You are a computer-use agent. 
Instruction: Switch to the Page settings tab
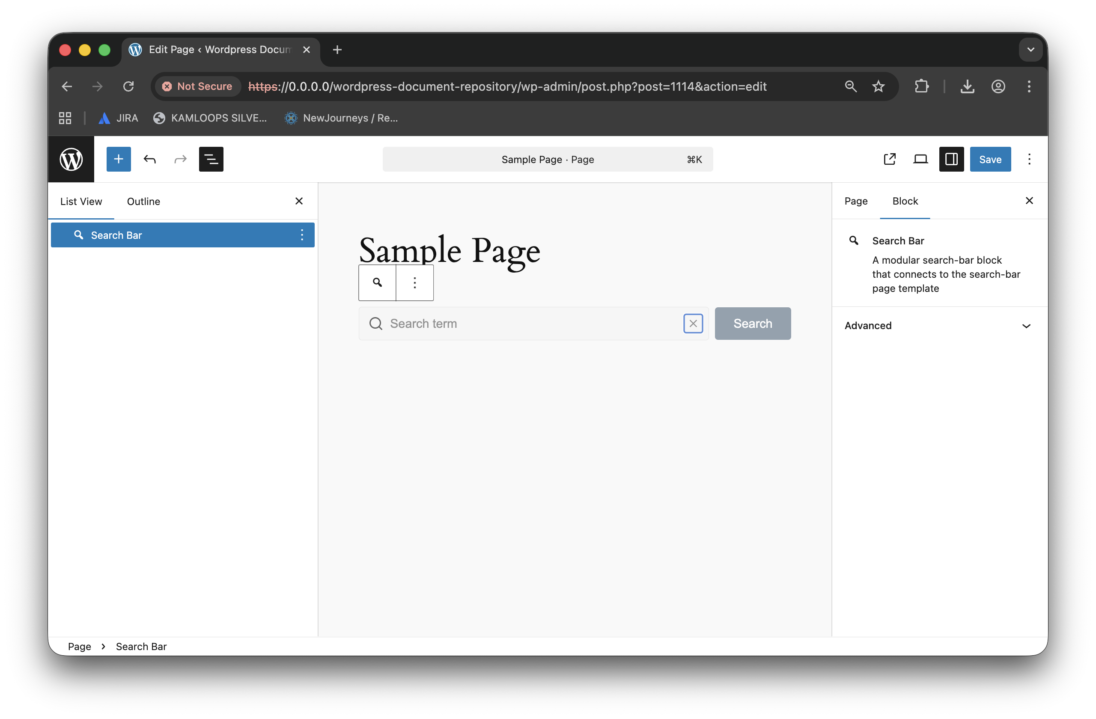point(856,201)
